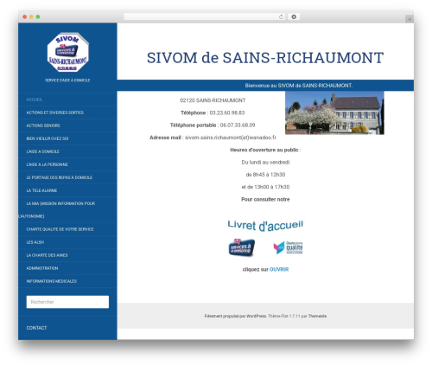432x366 pixels.
Task: Minimize the window with the yellow button
Action: coord(31,16)
